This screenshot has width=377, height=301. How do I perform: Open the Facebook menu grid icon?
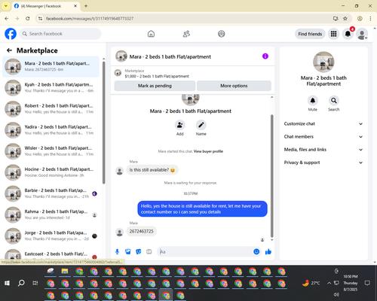click(x=333, y=34)
